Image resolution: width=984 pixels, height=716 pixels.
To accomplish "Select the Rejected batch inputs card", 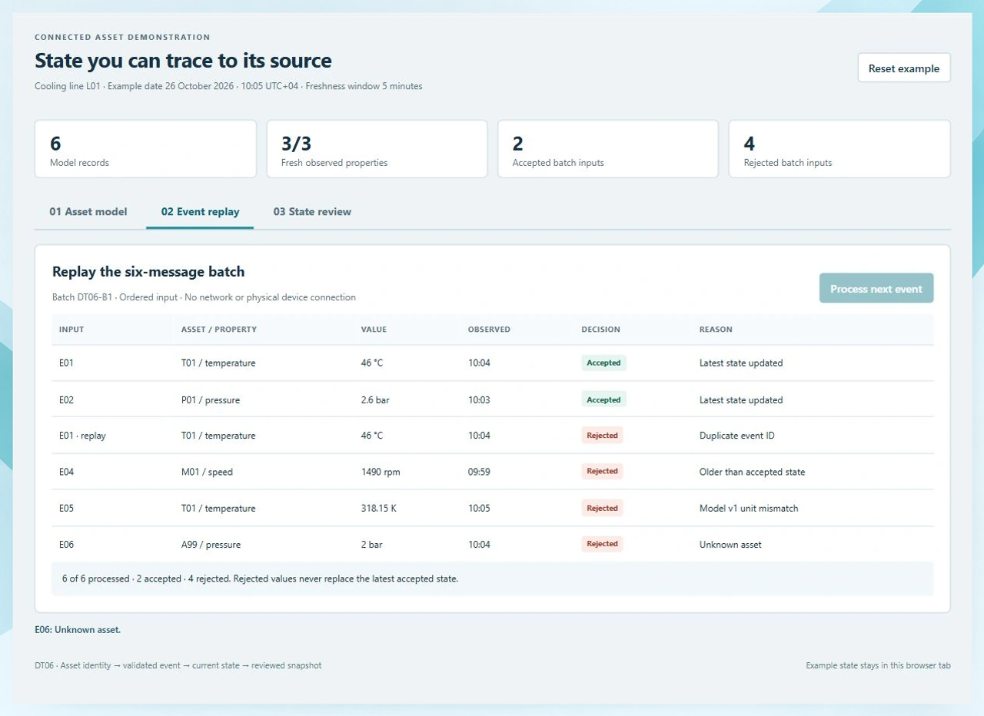I will tap(839, 149).
